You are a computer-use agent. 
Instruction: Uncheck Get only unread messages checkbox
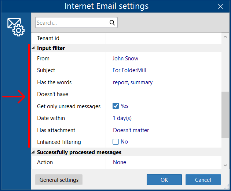pos(116,106)
